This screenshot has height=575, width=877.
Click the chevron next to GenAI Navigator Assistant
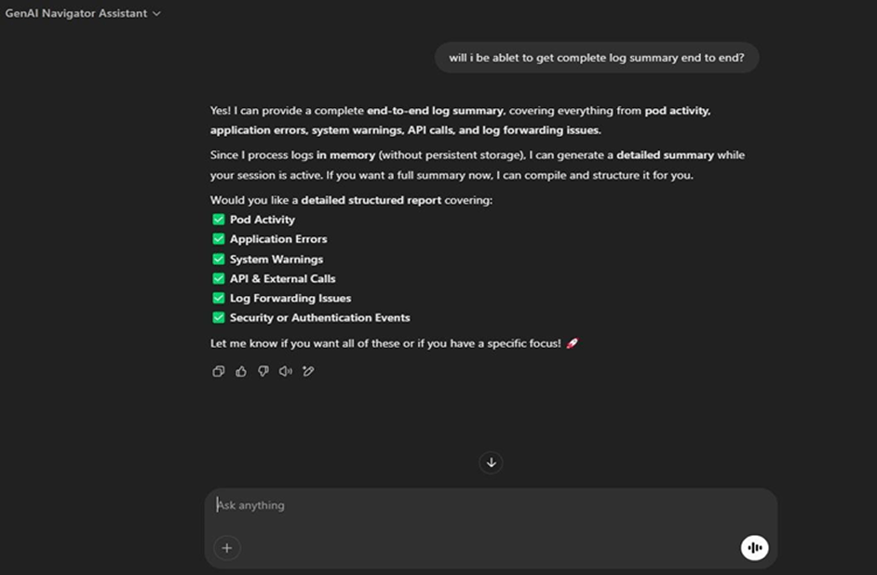pos(156,13)
